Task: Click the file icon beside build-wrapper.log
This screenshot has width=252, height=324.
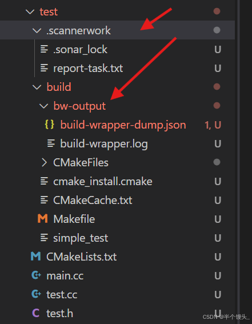Action: 51,143
